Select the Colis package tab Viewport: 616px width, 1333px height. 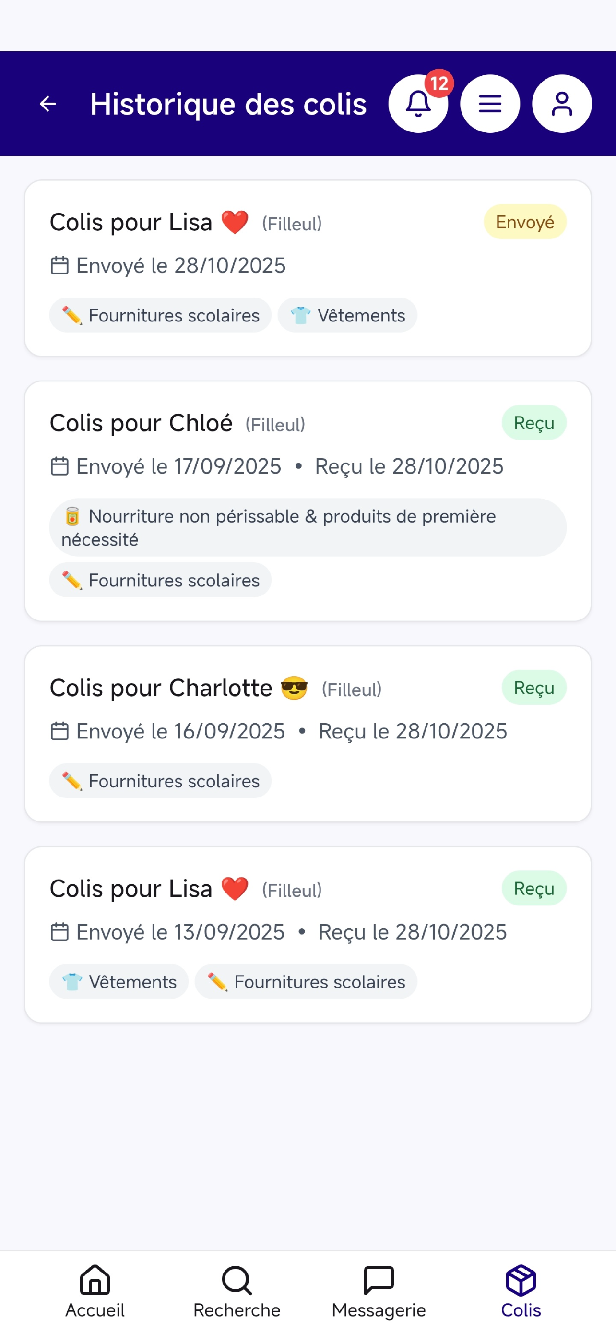click(521, 1292)
